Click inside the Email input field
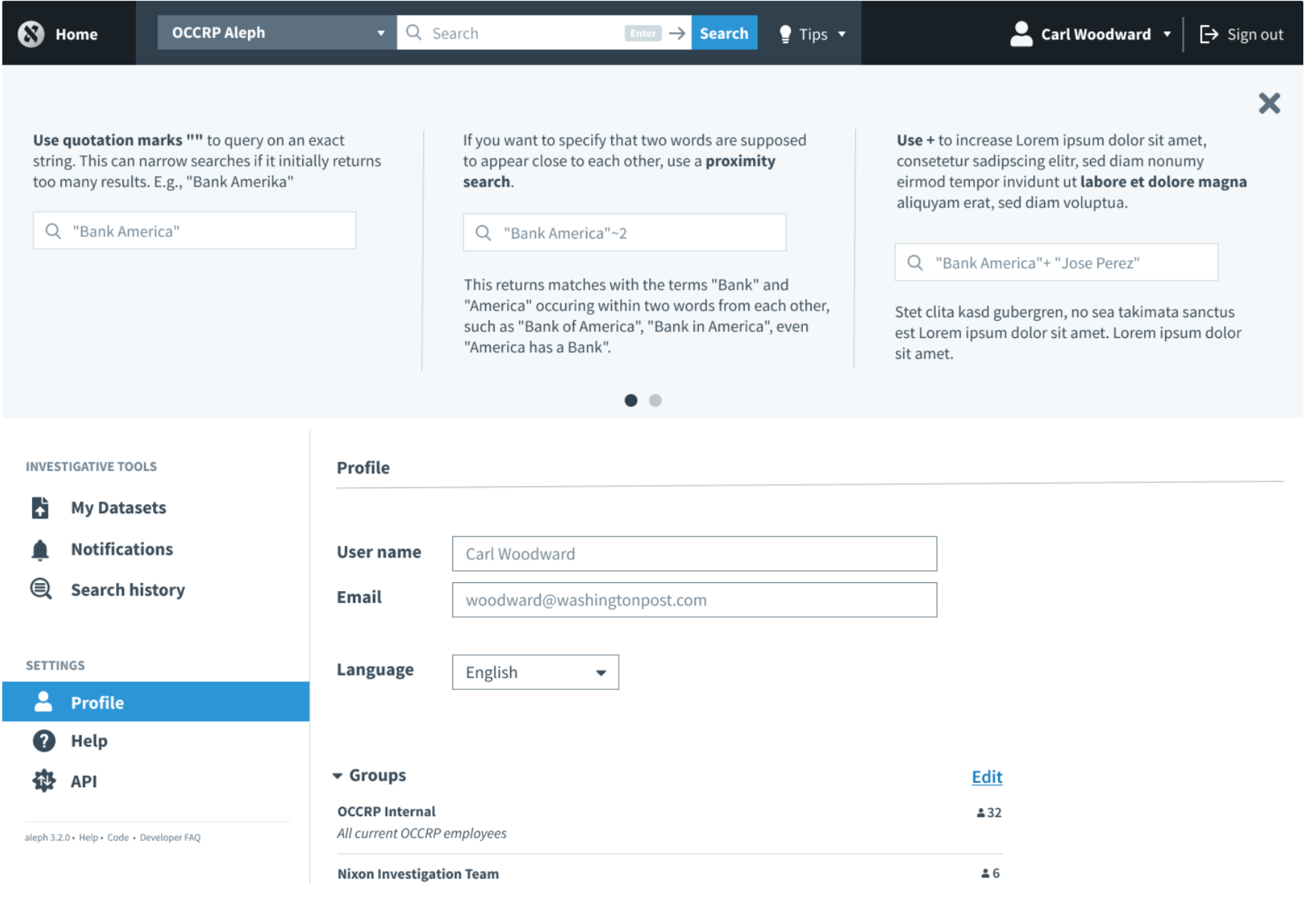The height and width of the screenshot is (906, 1304). [x=694, y=599]
